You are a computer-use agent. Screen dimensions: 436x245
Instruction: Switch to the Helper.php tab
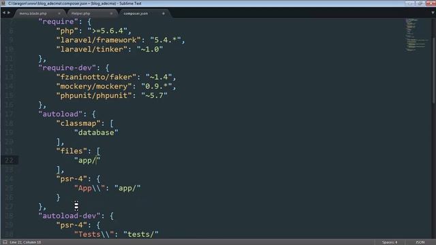tap(81, 14)
